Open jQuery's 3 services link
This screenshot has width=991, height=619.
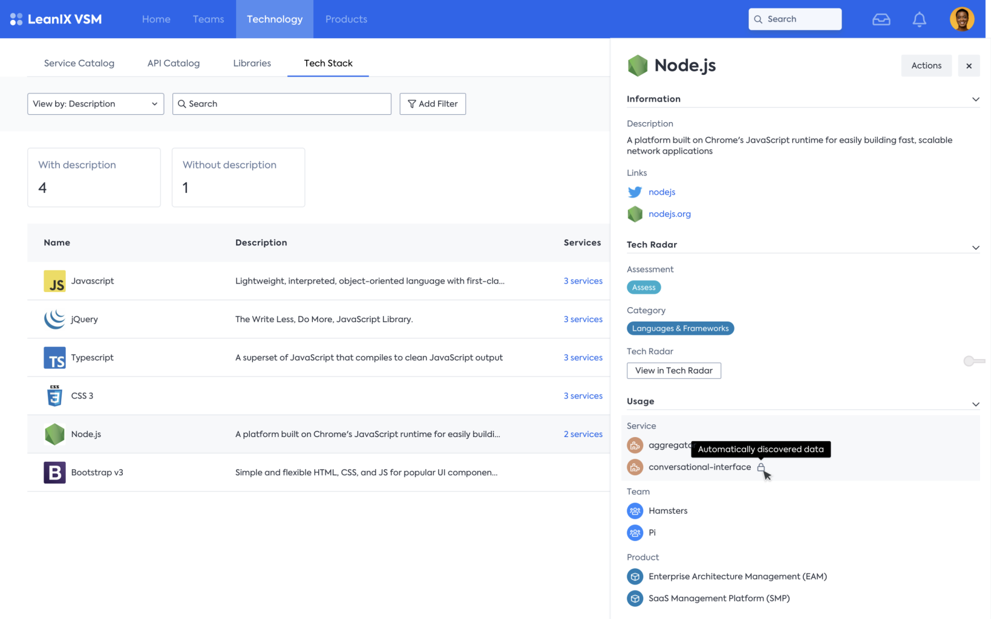[583, 319]
